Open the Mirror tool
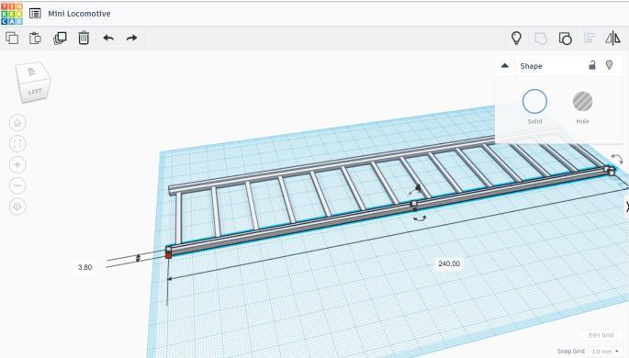The width and height of the screenshot is (629, 358). [x=613, y=39]
